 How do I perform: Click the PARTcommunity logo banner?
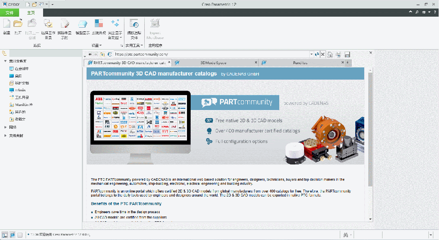(x=235, y=102)
